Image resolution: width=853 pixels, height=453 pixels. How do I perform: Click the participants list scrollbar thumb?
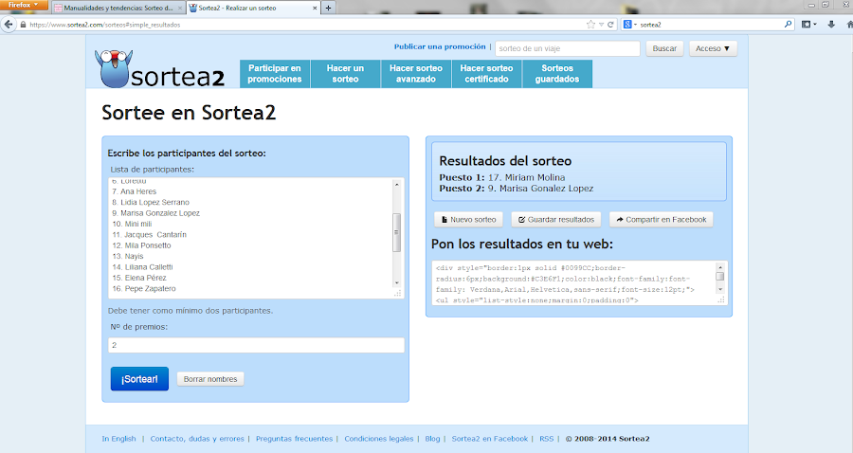(396, 232)
